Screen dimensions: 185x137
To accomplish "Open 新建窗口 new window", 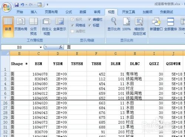I will click(156, 24).
